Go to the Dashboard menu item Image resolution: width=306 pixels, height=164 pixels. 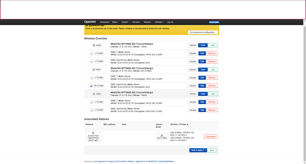tap(104, 22)
